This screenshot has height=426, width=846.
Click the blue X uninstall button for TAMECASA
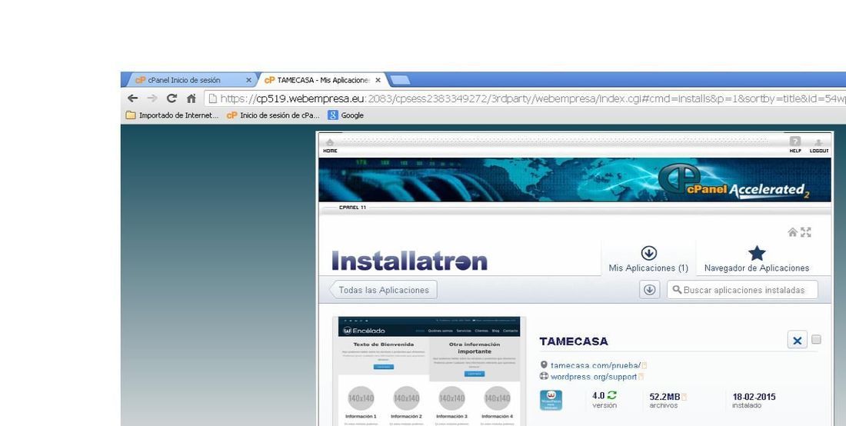click(798, 340)
